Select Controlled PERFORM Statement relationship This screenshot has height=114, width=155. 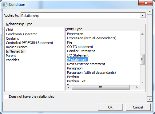pyautogui.click(x=30, y=43)
